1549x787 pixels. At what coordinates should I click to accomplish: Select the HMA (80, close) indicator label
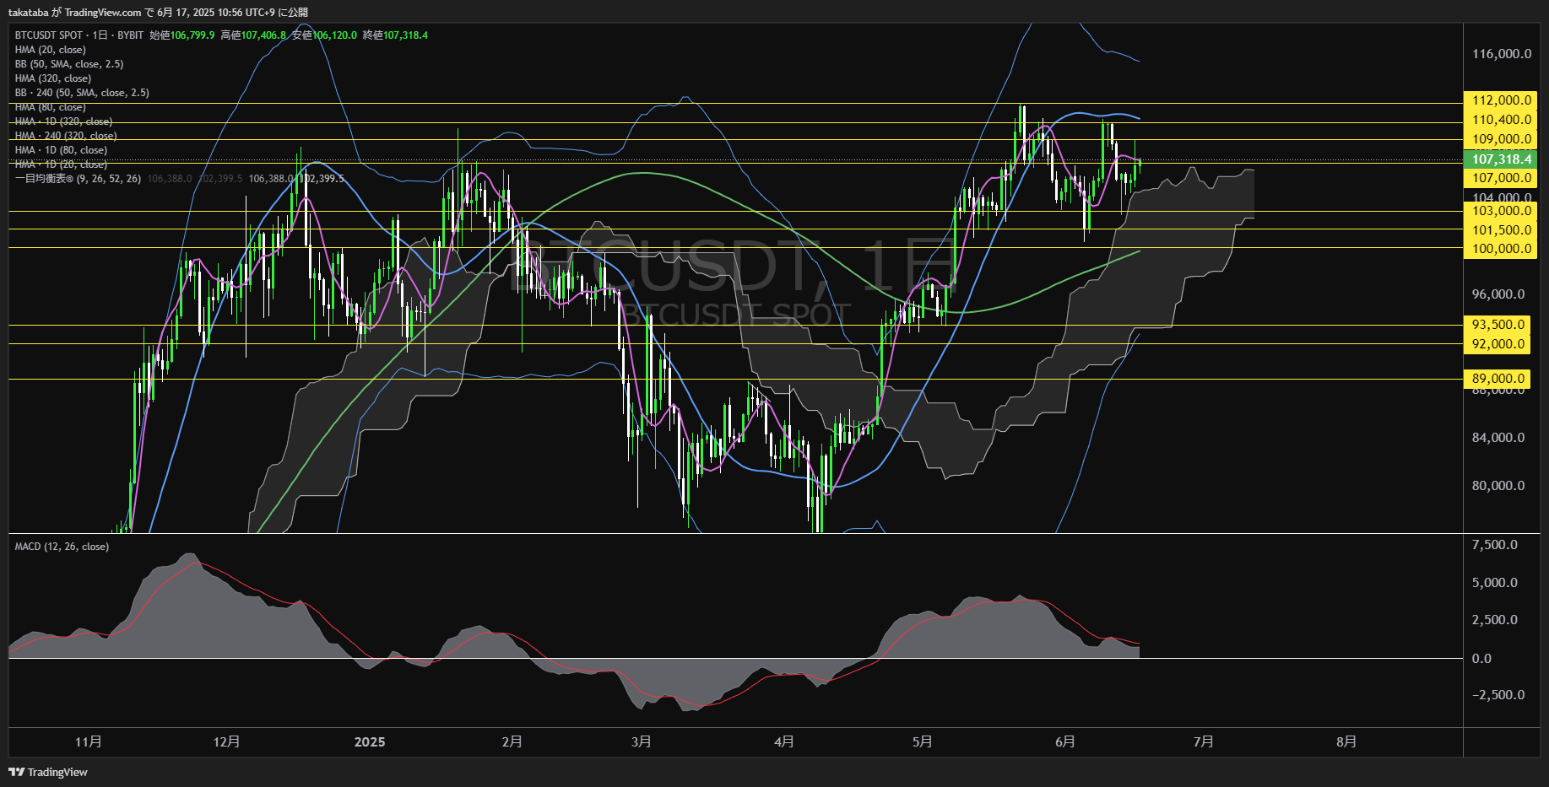pos(51,107)
